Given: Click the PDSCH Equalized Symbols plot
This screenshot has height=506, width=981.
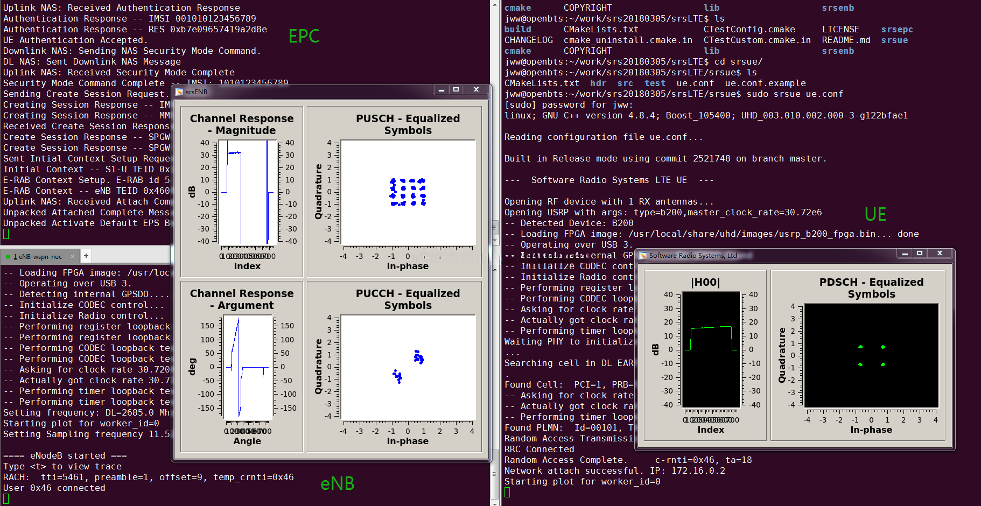Looking at the screenshot, I should pyautogui.click(x=871, y=355).
